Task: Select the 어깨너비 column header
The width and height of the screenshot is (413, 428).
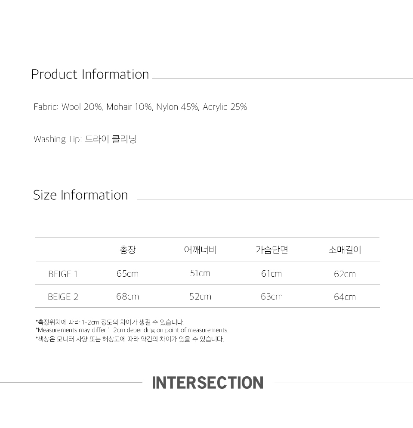Action: [200, 250]
